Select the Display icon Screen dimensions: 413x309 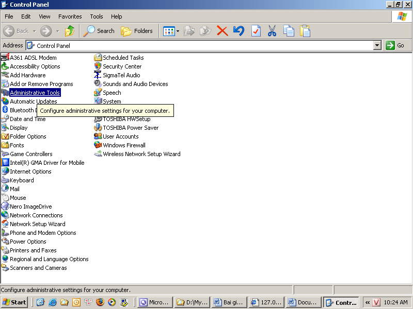point(5,127)
